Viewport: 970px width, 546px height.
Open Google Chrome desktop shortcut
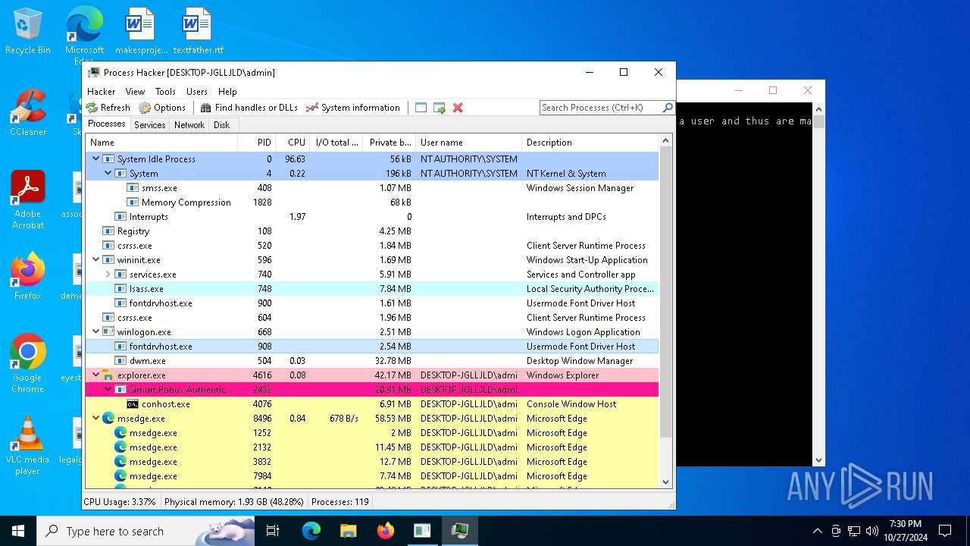tap(28, 363)
